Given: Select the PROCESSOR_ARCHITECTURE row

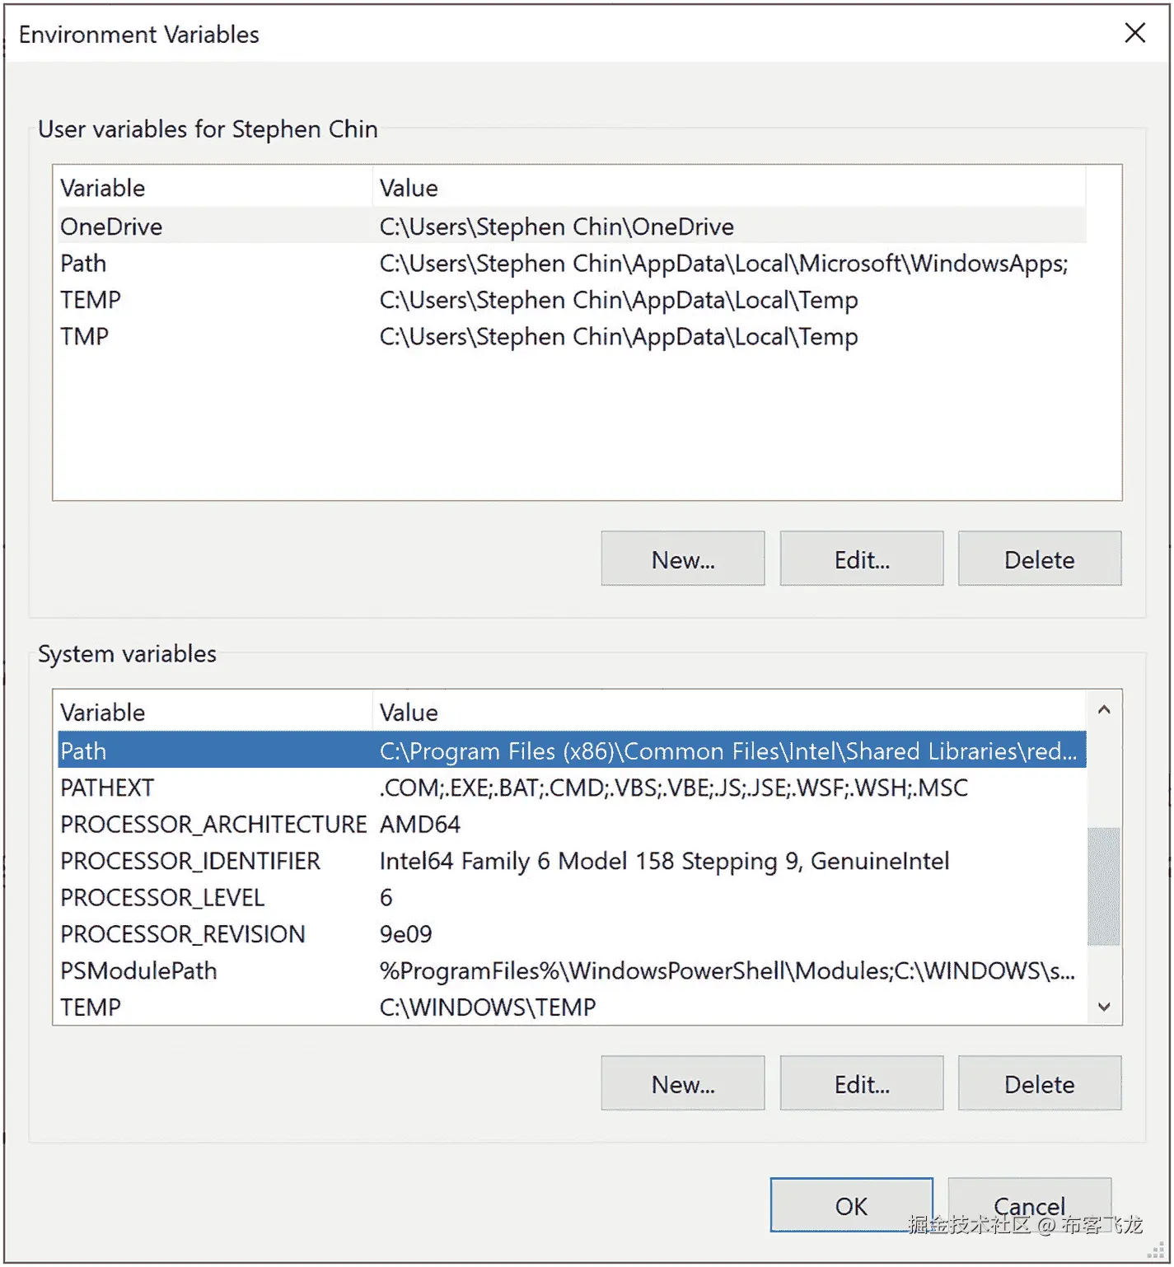Looking at the screenshot, I should [213, 825].
